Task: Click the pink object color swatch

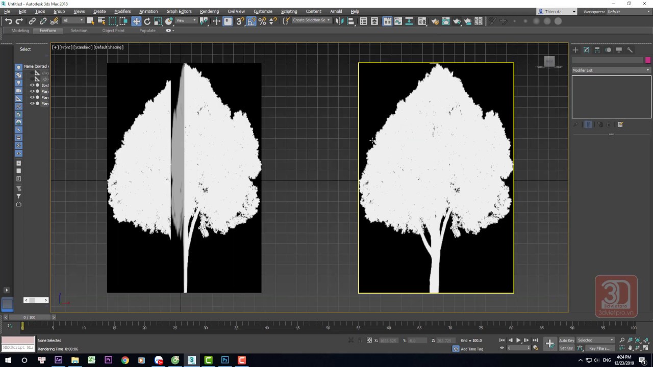Action: [x=648, y=60]
